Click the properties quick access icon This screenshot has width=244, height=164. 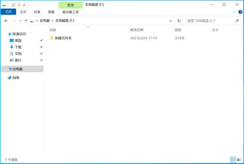click(13, 5)
